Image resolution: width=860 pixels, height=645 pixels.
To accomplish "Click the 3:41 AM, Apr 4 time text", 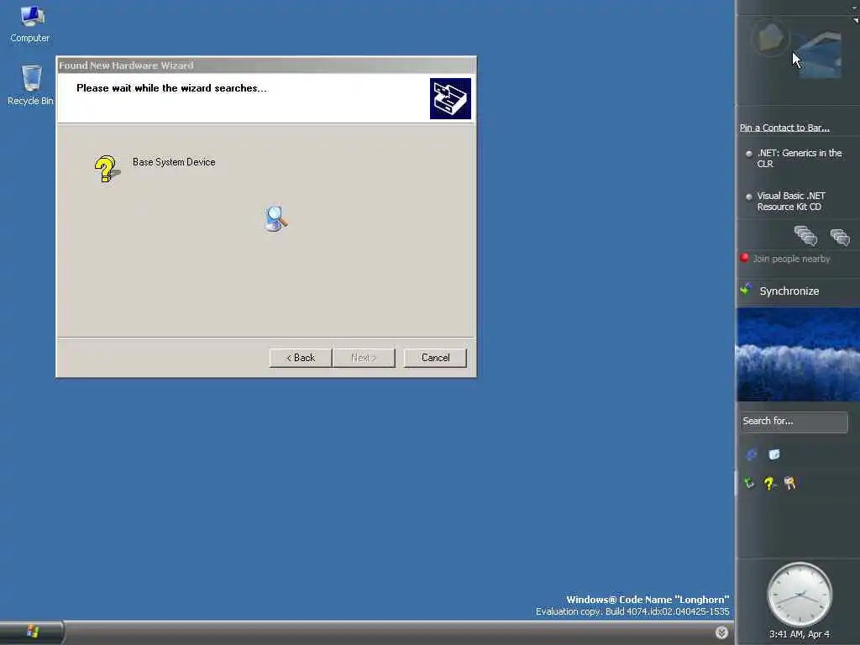I will (800, 634).
